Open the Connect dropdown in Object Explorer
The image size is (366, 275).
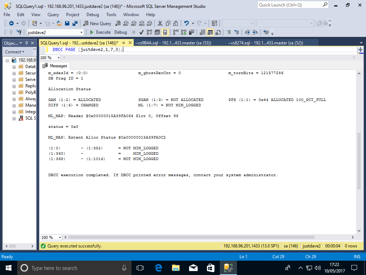click(15, 52)
